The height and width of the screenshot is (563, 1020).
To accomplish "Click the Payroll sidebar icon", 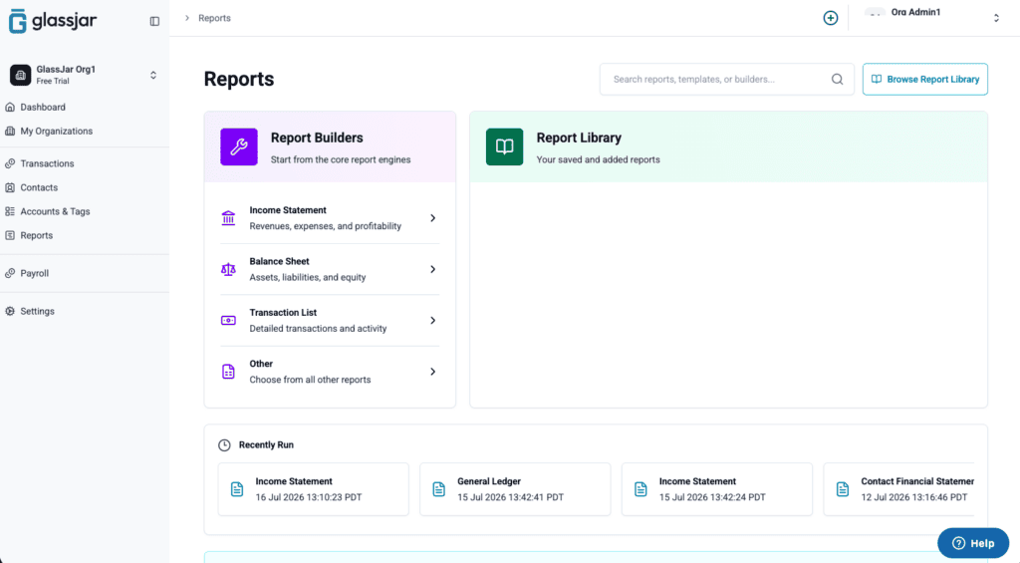I will [10, 273].
